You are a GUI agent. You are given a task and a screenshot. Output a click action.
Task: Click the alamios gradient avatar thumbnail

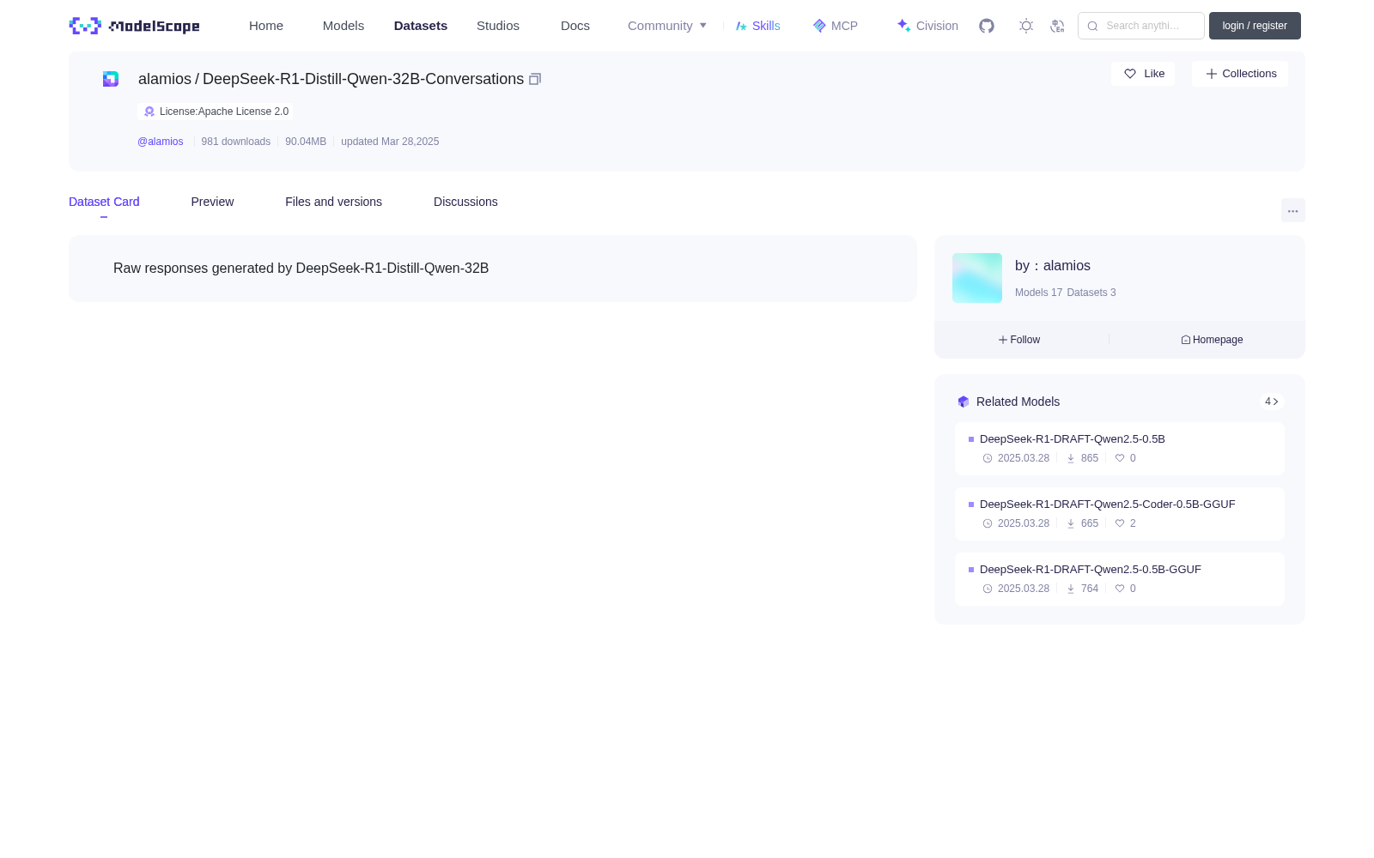coord(977,278)
